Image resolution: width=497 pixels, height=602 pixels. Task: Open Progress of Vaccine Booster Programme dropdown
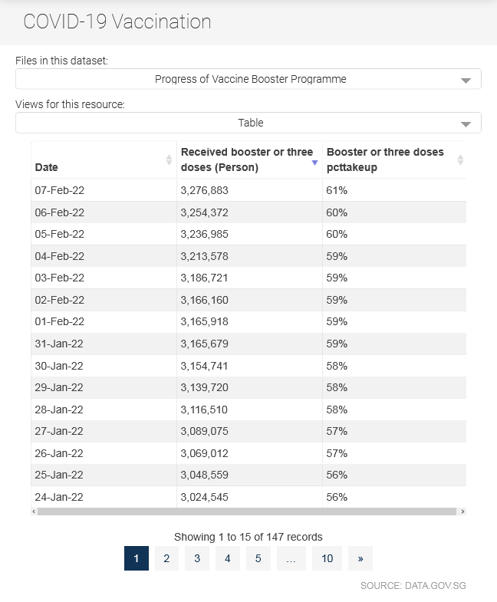248,79
